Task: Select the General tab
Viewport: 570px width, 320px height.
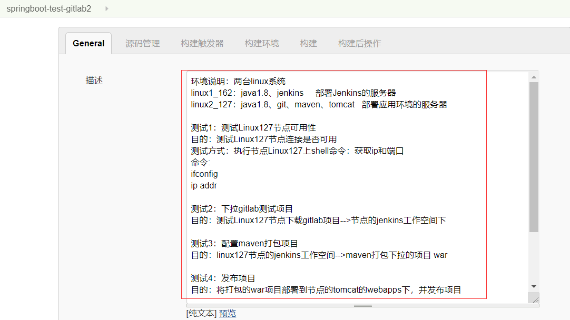Action: point(88,43)
